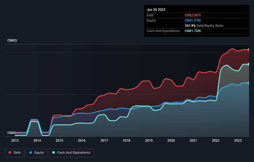This screenshot has height=162, width=254.
Task: Click the 2015 x-axis label
Action: point(59,140)
